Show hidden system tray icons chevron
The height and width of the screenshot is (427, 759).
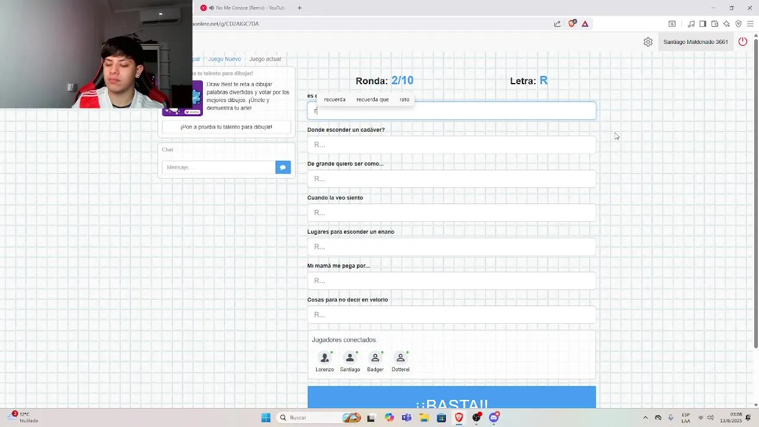(x=646, y=418)
